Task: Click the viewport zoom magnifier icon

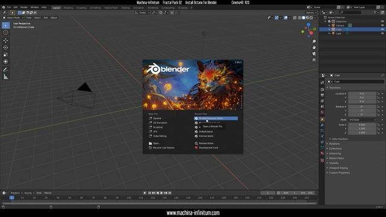Action: pos(314,42)
